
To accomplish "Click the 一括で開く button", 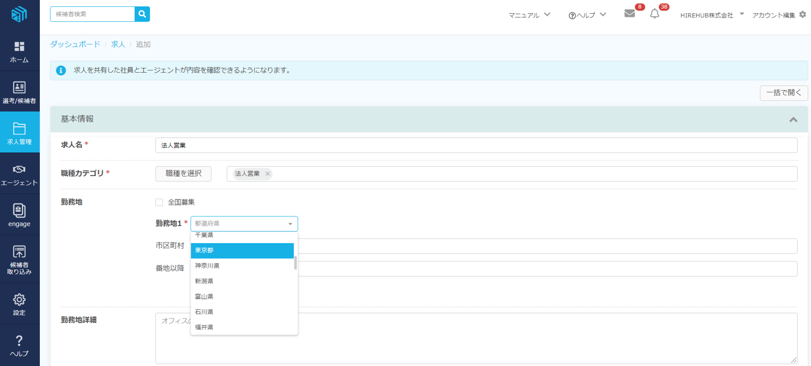I will coord(783,93).
